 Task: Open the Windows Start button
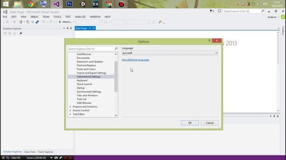click(x=6, y=4)
